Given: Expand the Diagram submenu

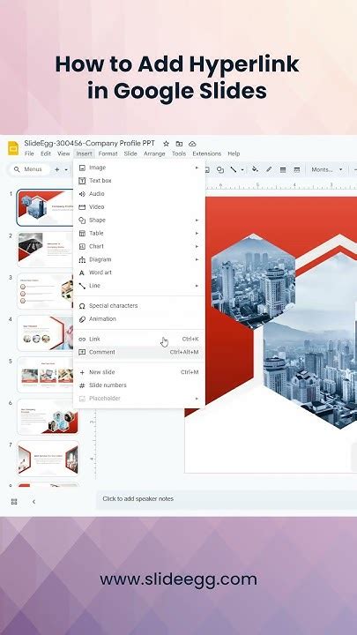Looking at the screenshot, I should [x=139, y=259].
